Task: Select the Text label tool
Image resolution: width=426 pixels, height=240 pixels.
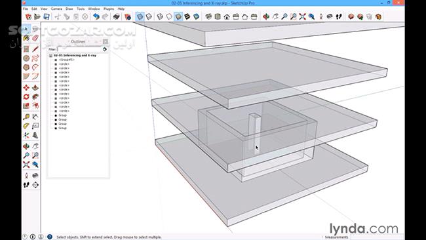Action: (35, 126)
